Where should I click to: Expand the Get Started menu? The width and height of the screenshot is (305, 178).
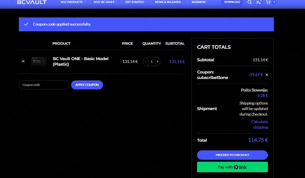pos(136,2)
